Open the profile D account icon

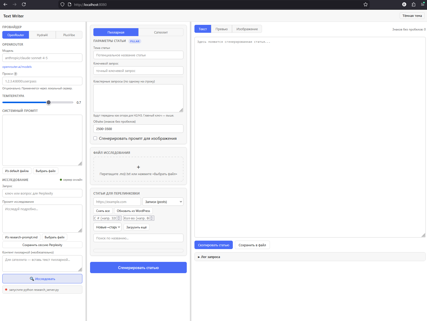404,4
